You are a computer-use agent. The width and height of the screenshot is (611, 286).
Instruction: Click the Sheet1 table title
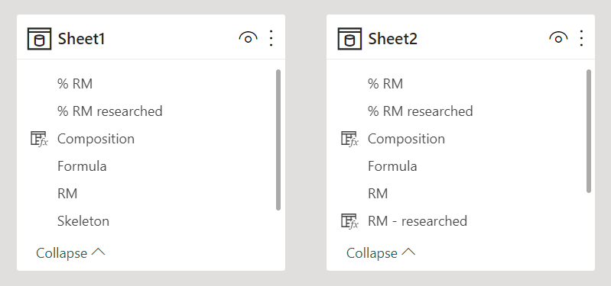pos(81,39)
